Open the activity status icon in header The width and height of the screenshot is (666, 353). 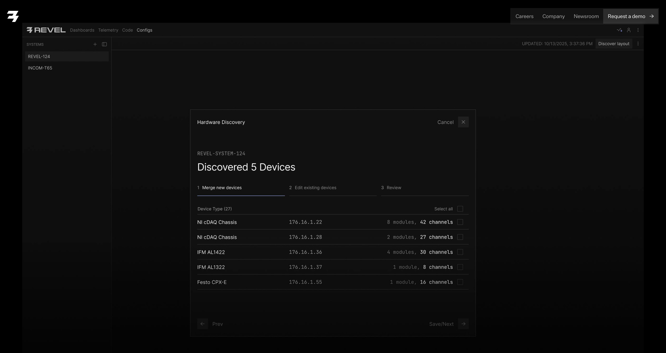[x=619, y=30]
